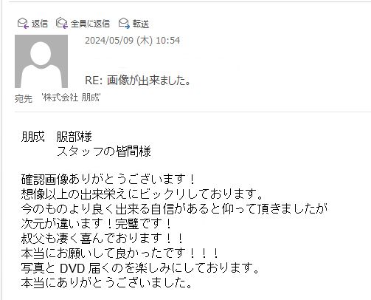
Task: Choose the 転送 forward label
Action: 141,24
